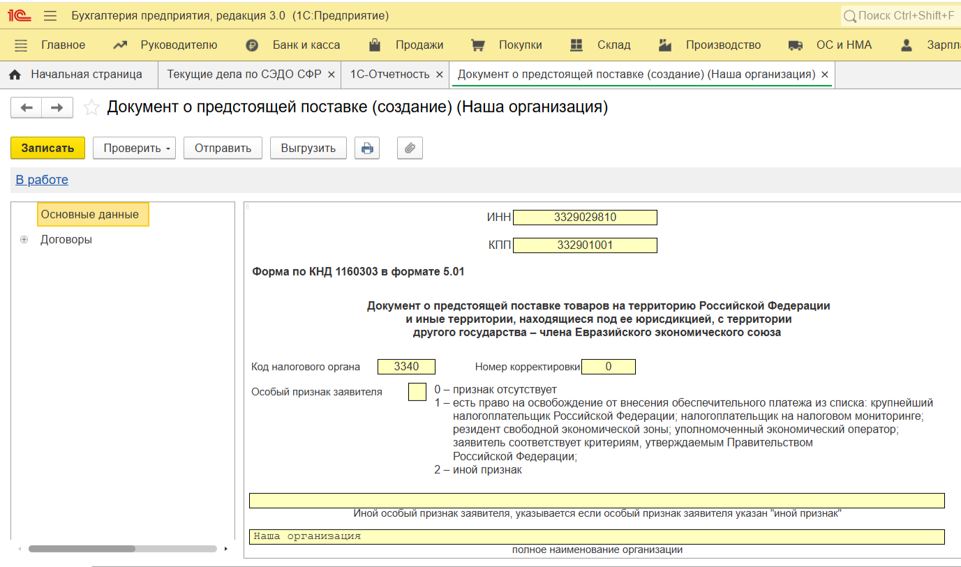Image resolution: width=961 pixels, height=567 pixels.
Task: Click the Зарплата person icon
Action: [x=907, y=45]
